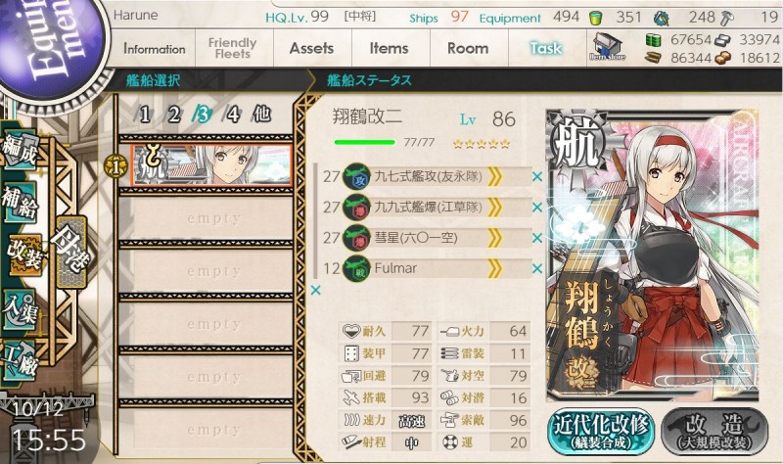Expand chevron on 九九式艦爆(江草隊) slot
The height and width of the screenshot is (464, 783).
pyautogui.click(x=494, y=208)
